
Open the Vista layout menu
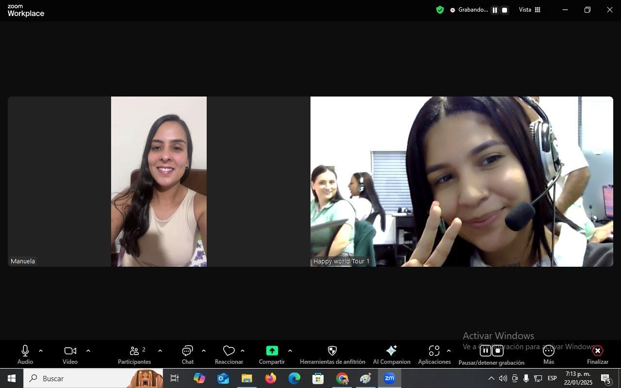(530, 10)
